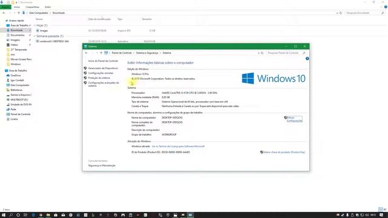Collapse the Hoje (1) group
Image resolution: width=388 pixels, height=218 pixels.
pyautogui.click(x=35, y=25)
